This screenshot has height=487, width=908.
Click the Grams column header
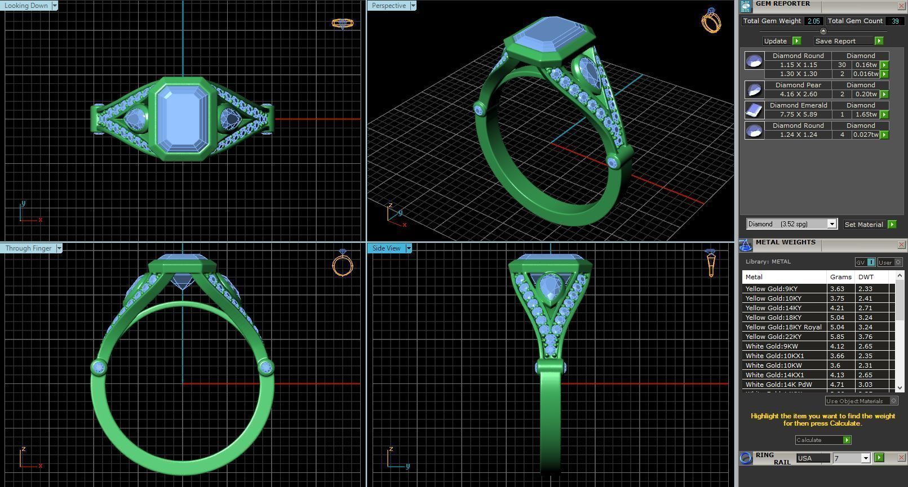click(841, 277)
